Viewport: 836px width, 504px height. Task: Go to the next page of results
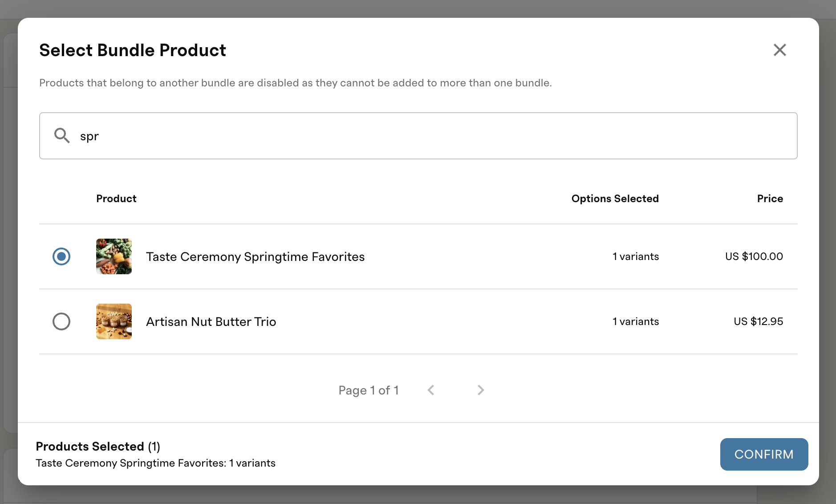(481, 390)
